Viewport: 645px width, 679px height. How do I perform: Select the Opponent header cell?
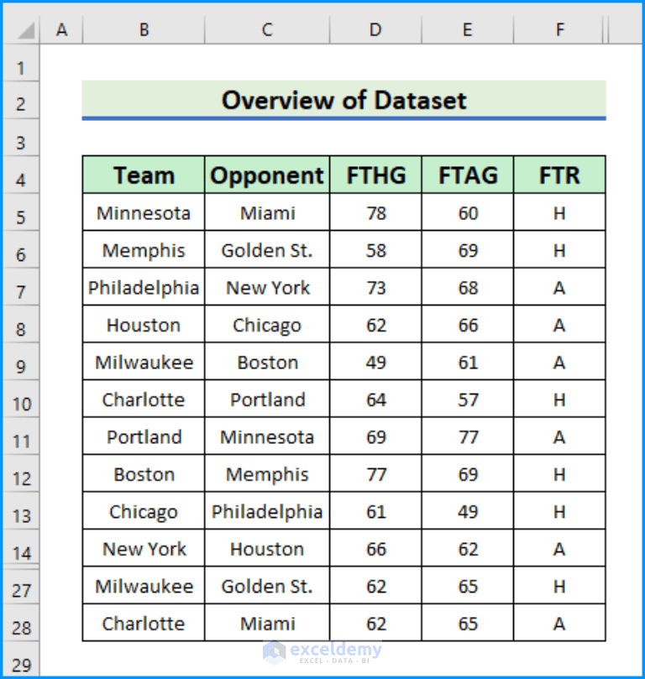click(266, 175)
